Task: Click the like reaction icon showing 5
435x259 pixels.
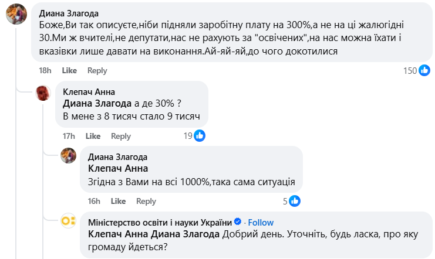Action: click(295, 201)
